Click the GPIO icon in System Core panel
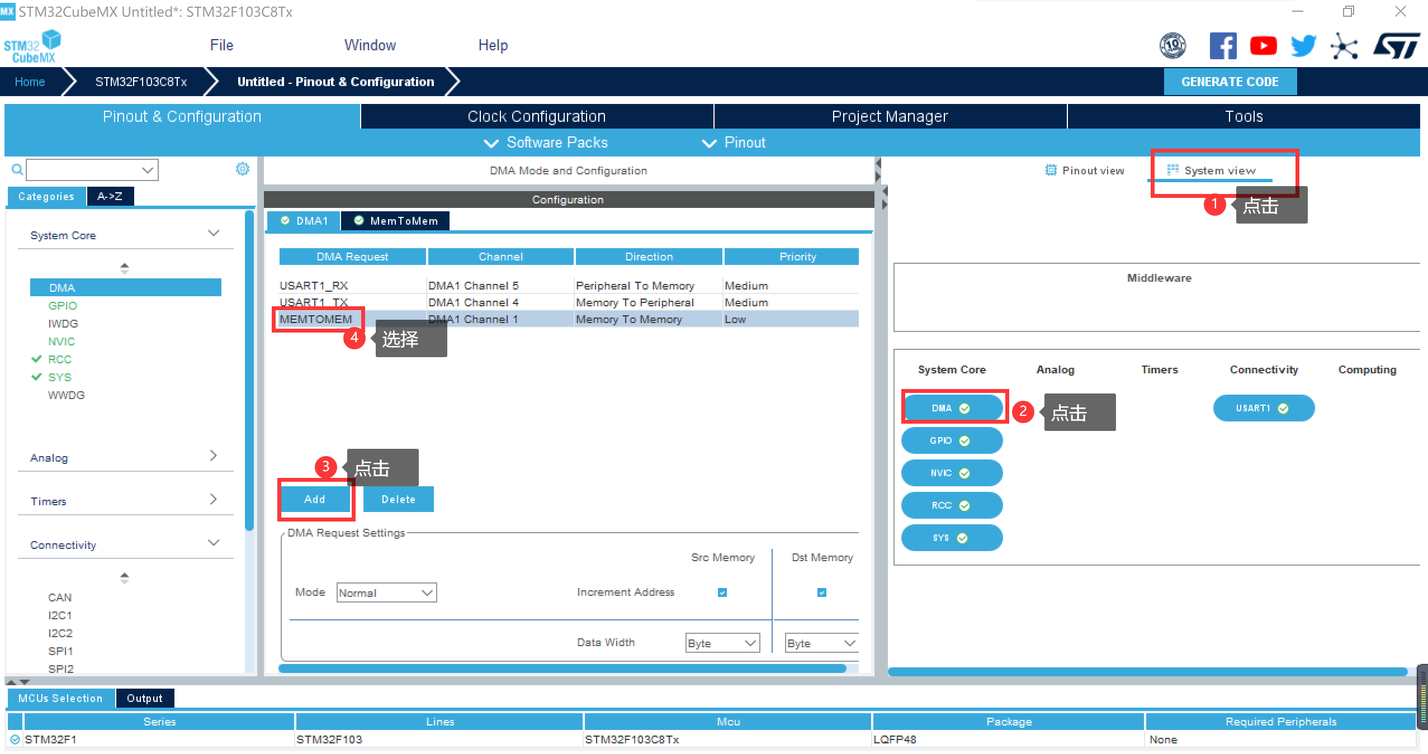1428x754 pixels. coord(949,440)
